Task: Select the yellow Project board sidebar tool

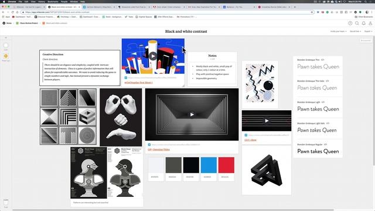Action: tap(6, 56)
